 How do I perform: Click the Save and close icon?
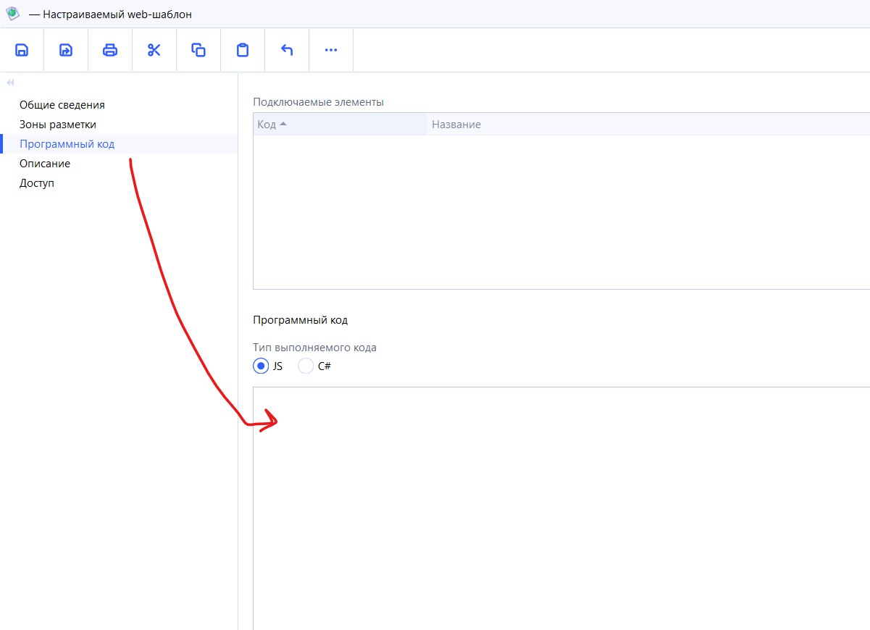coord(66,50)
